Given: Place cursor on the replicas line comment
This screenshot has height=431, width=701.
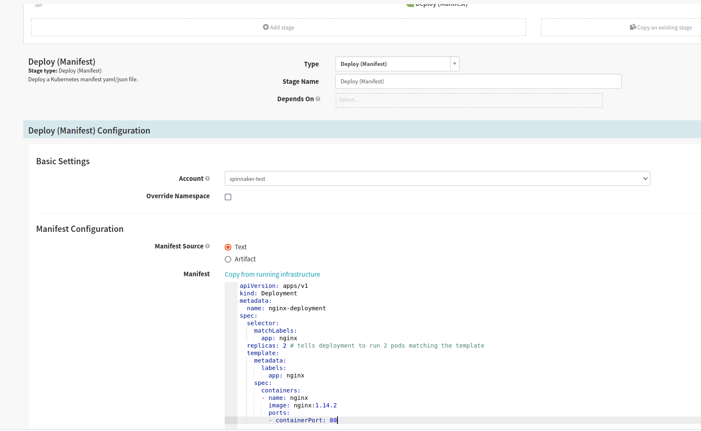Looking at the screenshot, I should (x=387, y=346).
